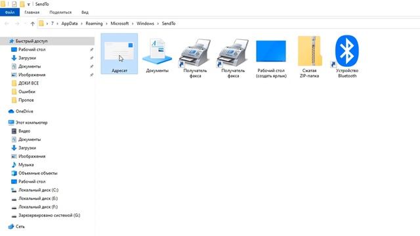Open the Музыка folder
This screenshot has height=236, width=420.
(26, 165)
